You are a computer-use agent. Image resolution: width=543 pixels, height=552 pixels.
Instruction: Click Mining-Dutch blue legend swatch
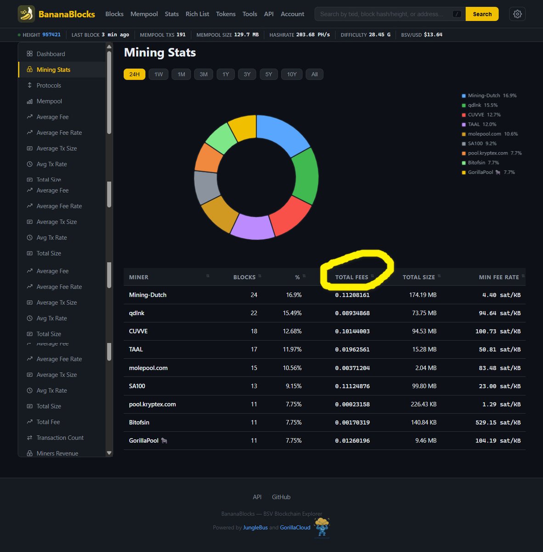click(464, 96)
